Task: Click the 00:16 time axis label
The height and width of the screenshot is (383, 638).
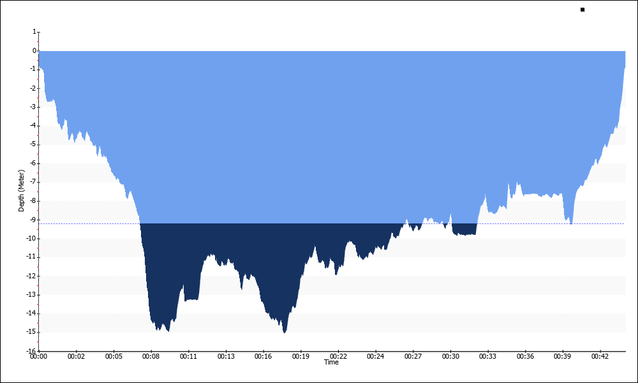Action: point(263,357)
